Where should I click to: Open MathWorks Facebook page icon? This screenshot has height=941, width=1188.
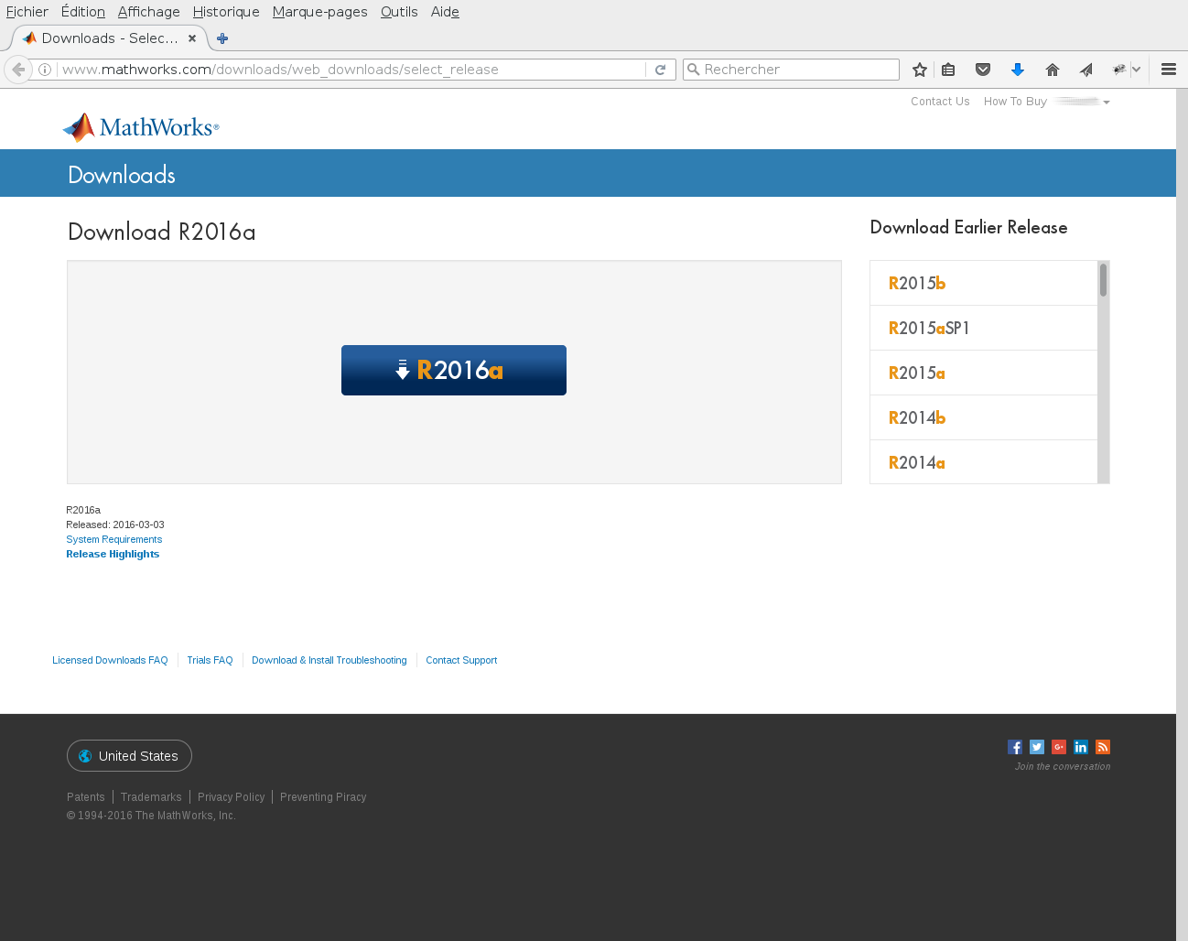(x=1015, y=747)
